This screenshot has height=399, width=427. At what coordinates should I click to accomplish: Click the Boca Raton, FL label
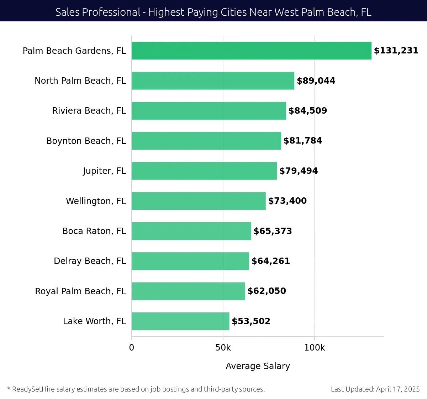(94, 231)
